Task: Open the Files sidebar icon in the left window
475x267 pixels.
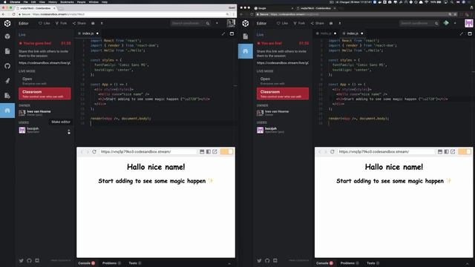Action: [7, 51]
